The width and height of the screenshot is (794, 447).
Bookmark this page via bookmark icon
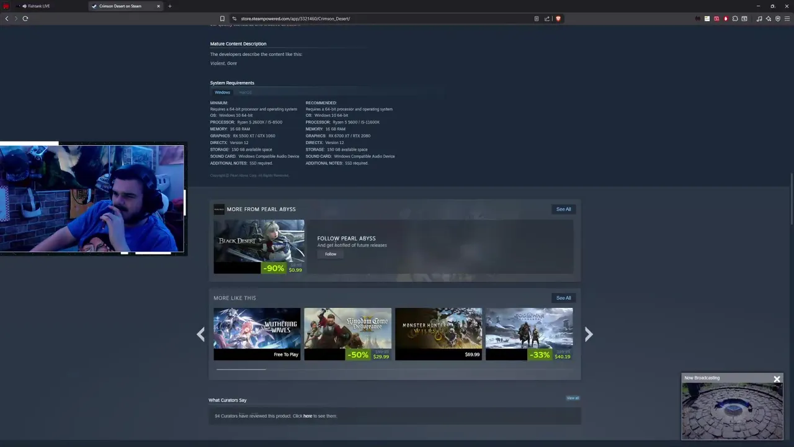(x=222, y=19)
